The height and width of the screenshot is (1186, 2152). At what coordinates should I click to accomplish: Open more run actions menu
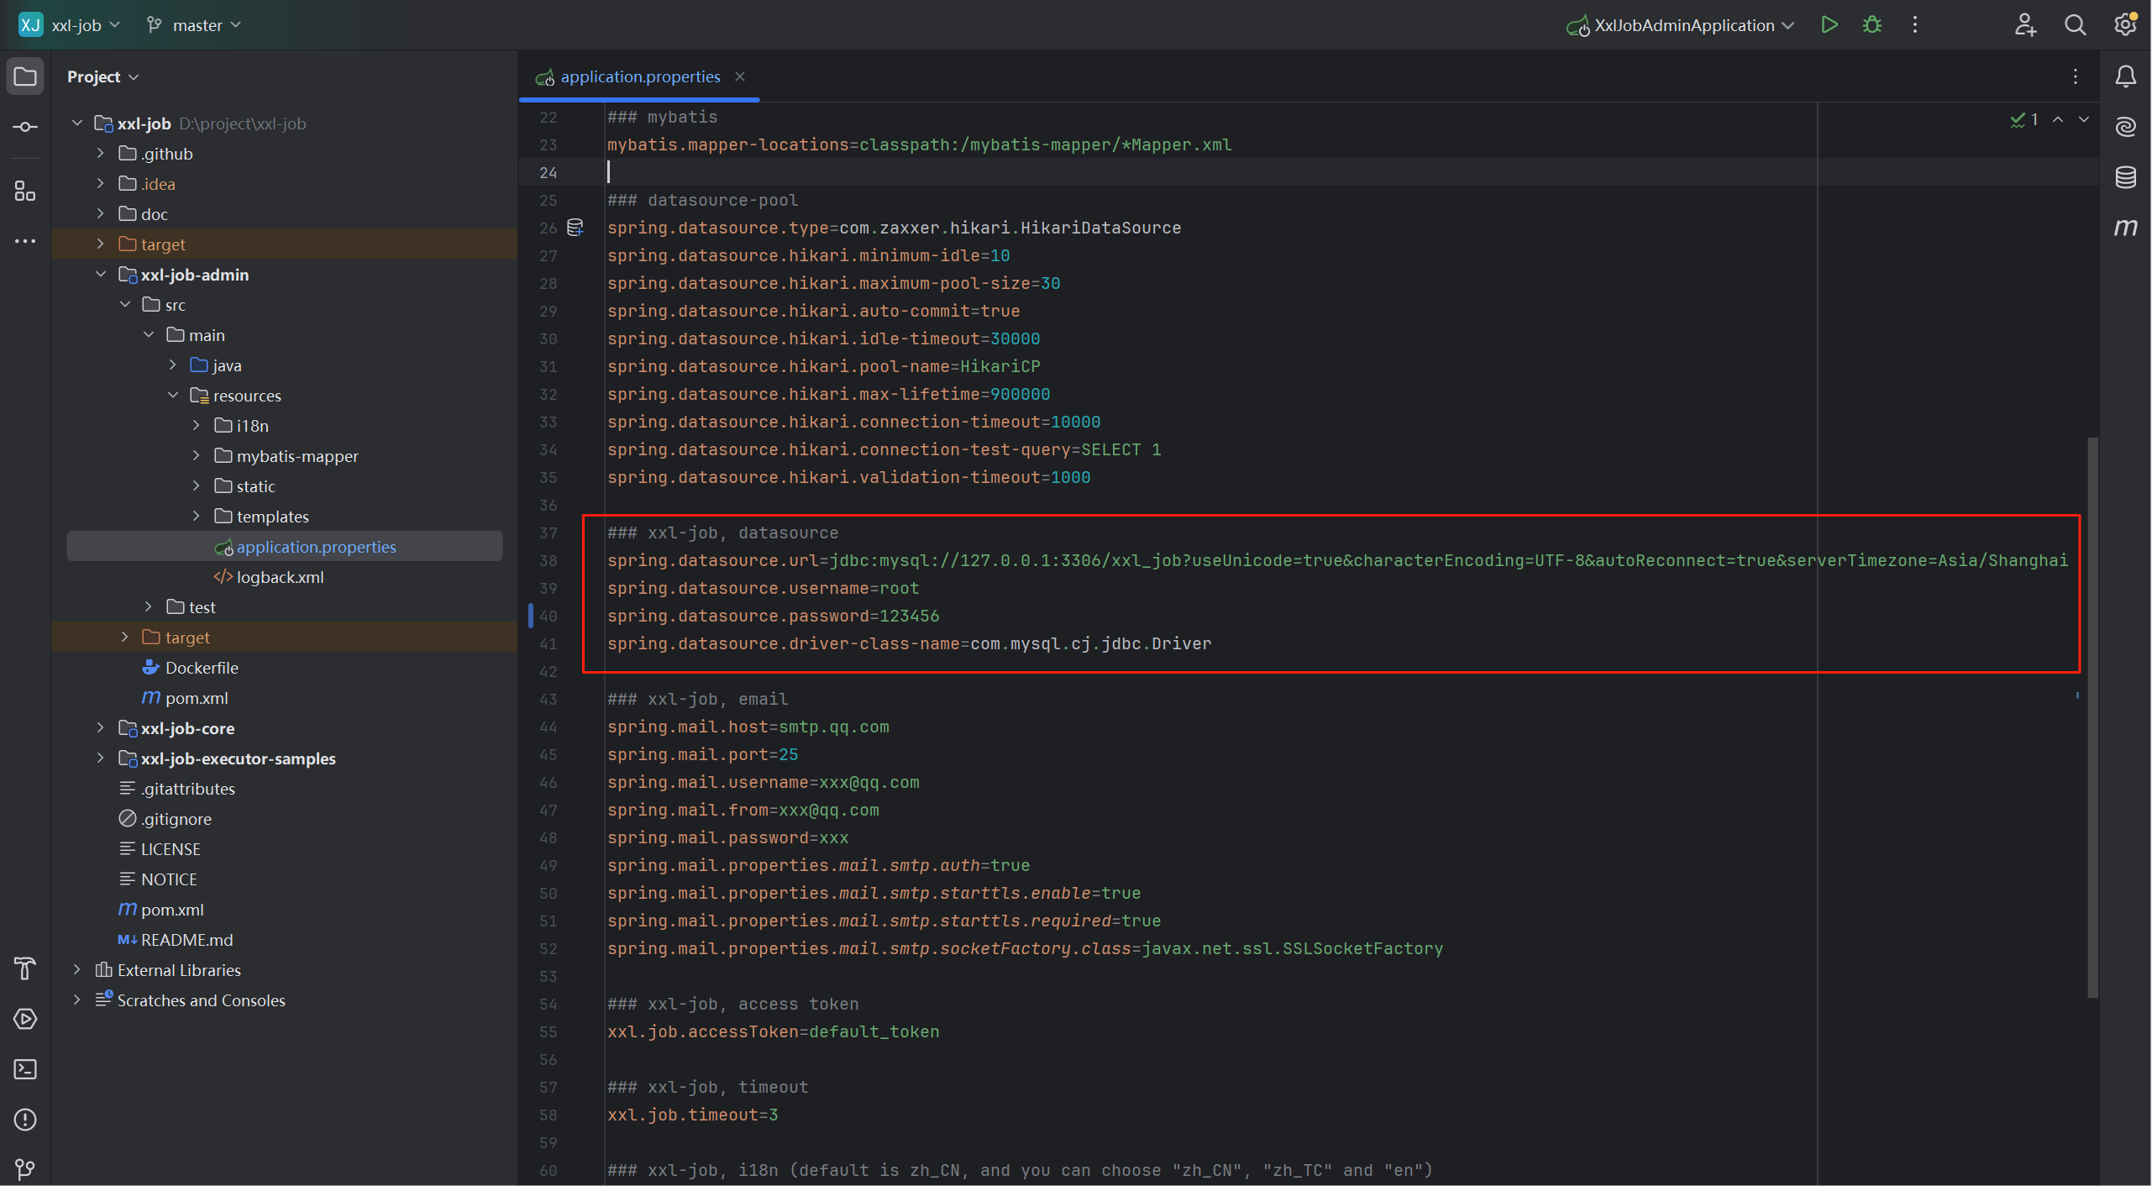[1915, 25]
